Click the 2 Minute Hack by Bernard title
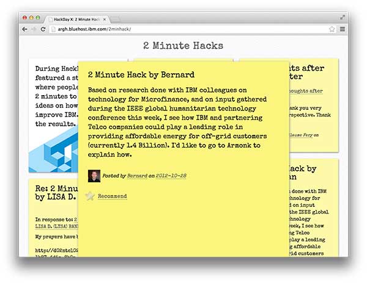The width and height of the screenshot is (367, 283). [x=141, y=75]
